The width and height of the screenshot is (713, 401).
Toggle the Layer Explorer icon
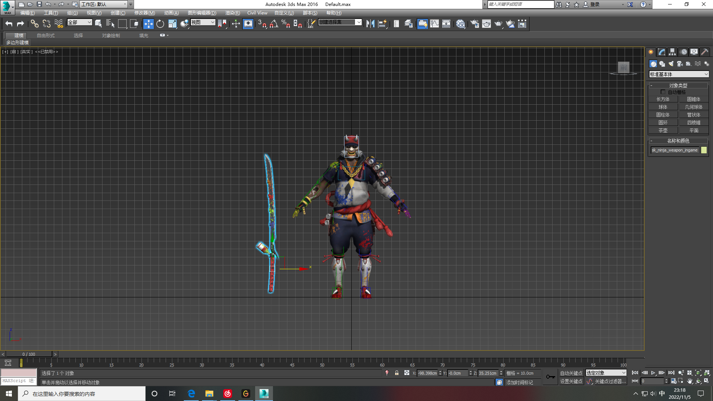point(408,24)
